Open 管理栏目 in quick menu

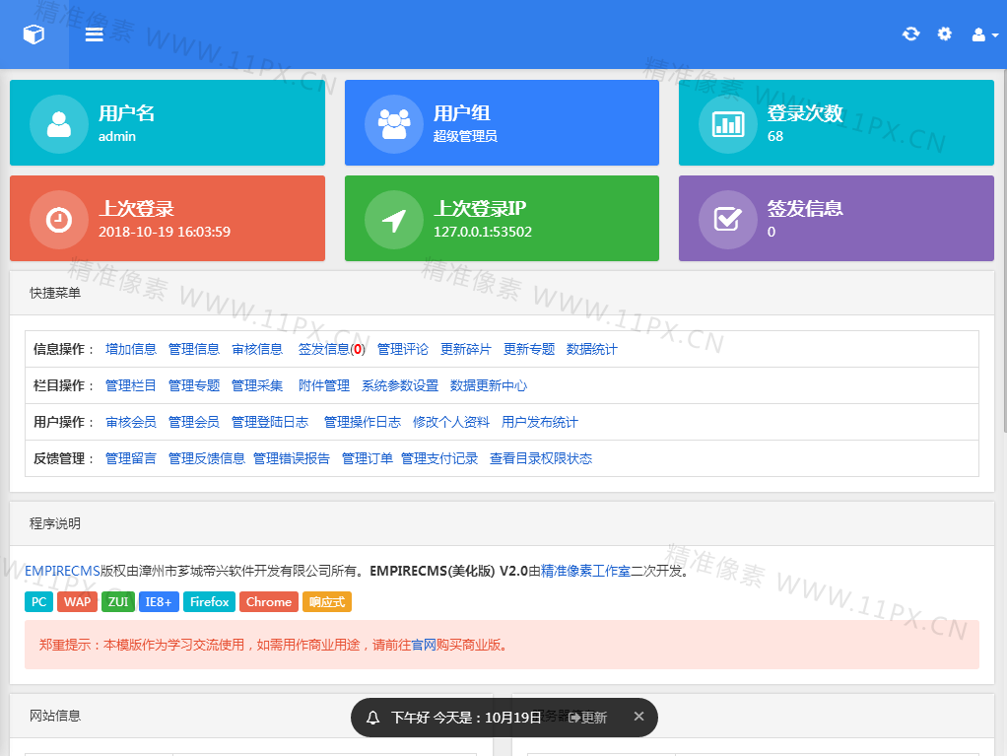[x=131, y=385]
